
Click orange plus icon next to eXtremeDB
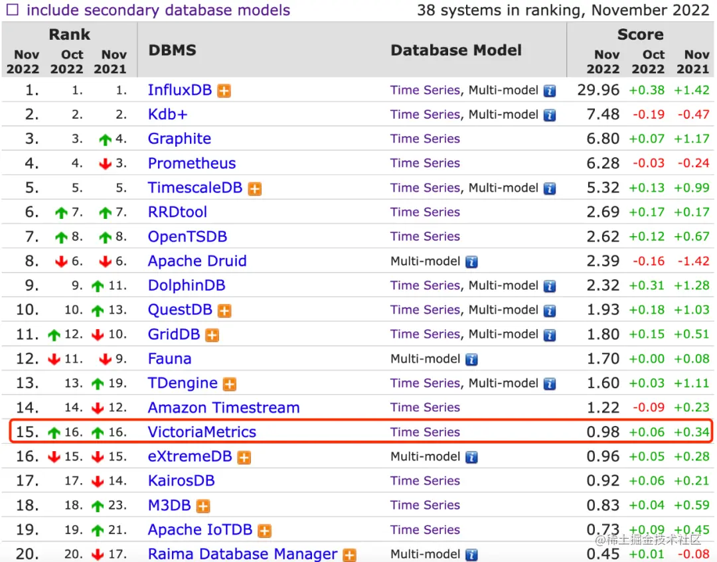(244, 457)
